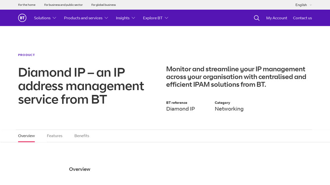330x185 pixels.
Task: Switch to the Overview tab
Action: (x=26, y=136)
